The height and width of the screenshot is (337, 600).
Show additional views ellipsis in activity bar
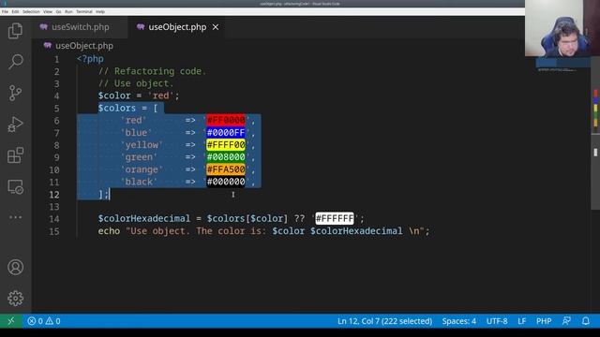[x=15, y=217]
